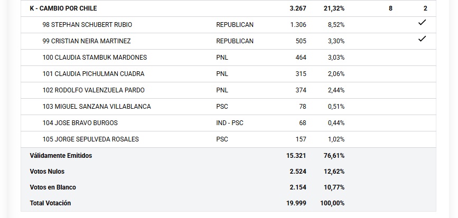Click the 3.267 votes total for Cambio por Chile
The height and width of the screenshot is (218, 458).
point(297,8)
